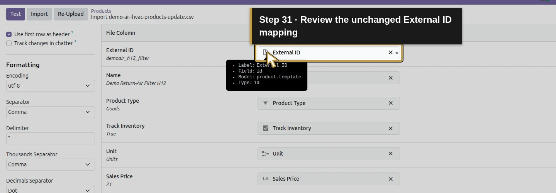Screen dimensions: 556x193
Task: Expand the External ID mapping dropdown caret
Action: tap(397, 53)
